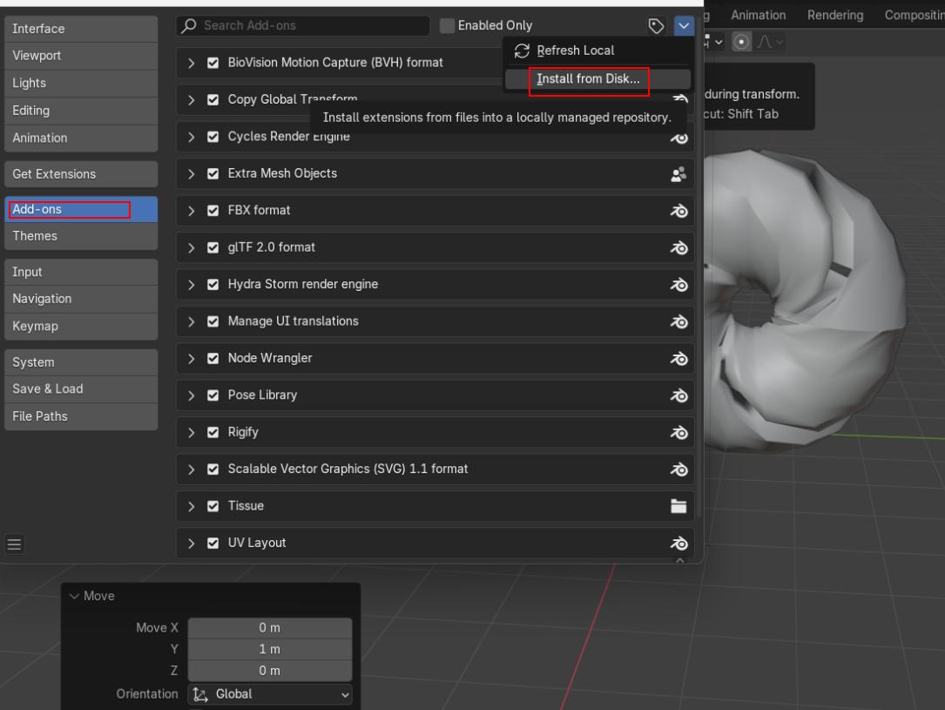
Task: Toggle the Enabled Only checkbox
Action: point(447,25)
